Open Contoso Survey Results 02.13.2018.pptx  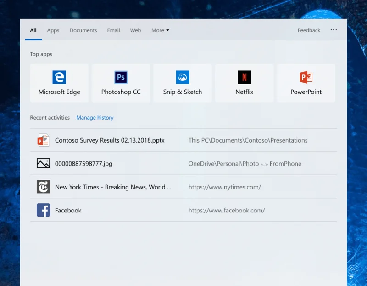[x=109, y=140]
